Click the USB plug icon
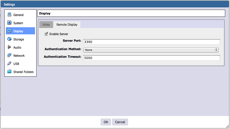The width and height of the screenshot is (230, 129). click(x=9, y=64)
